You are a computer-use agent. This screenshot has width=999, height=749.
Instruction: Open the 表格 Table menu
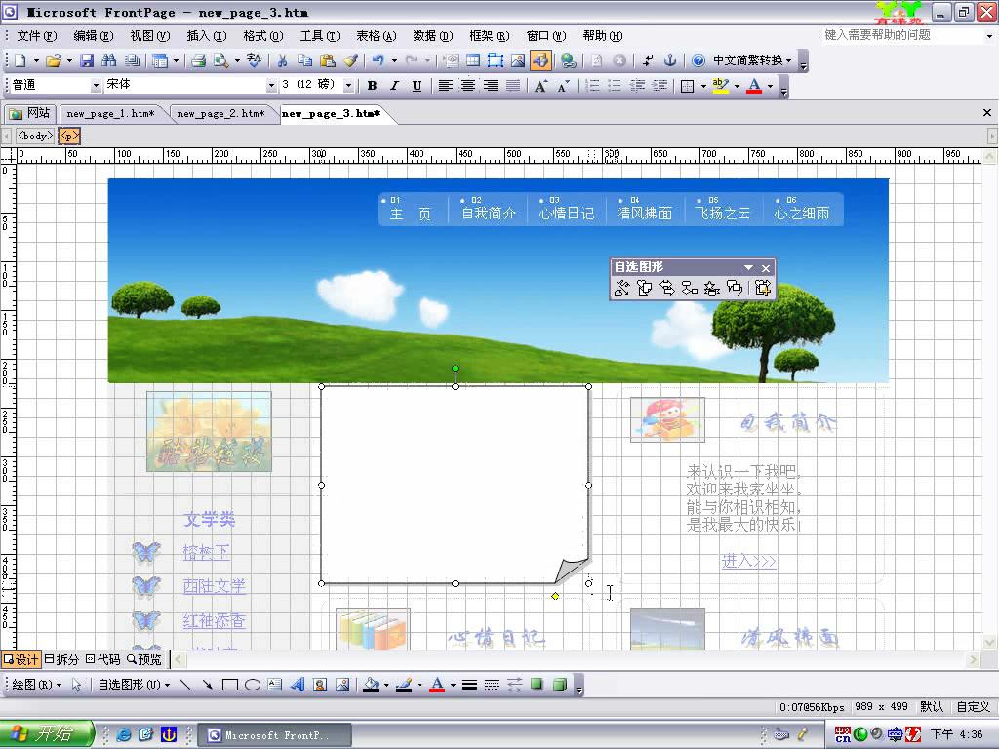376,36
